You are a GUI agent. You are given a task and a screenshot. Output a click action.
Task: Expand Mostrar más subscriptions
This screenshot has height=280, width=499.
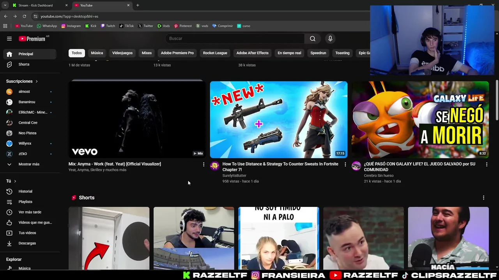tap(30, 164)
